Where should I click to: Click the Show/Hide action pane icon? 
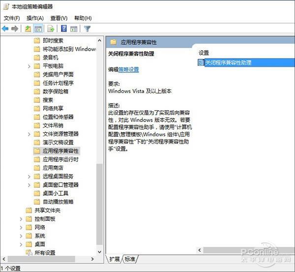coord(74,29)
